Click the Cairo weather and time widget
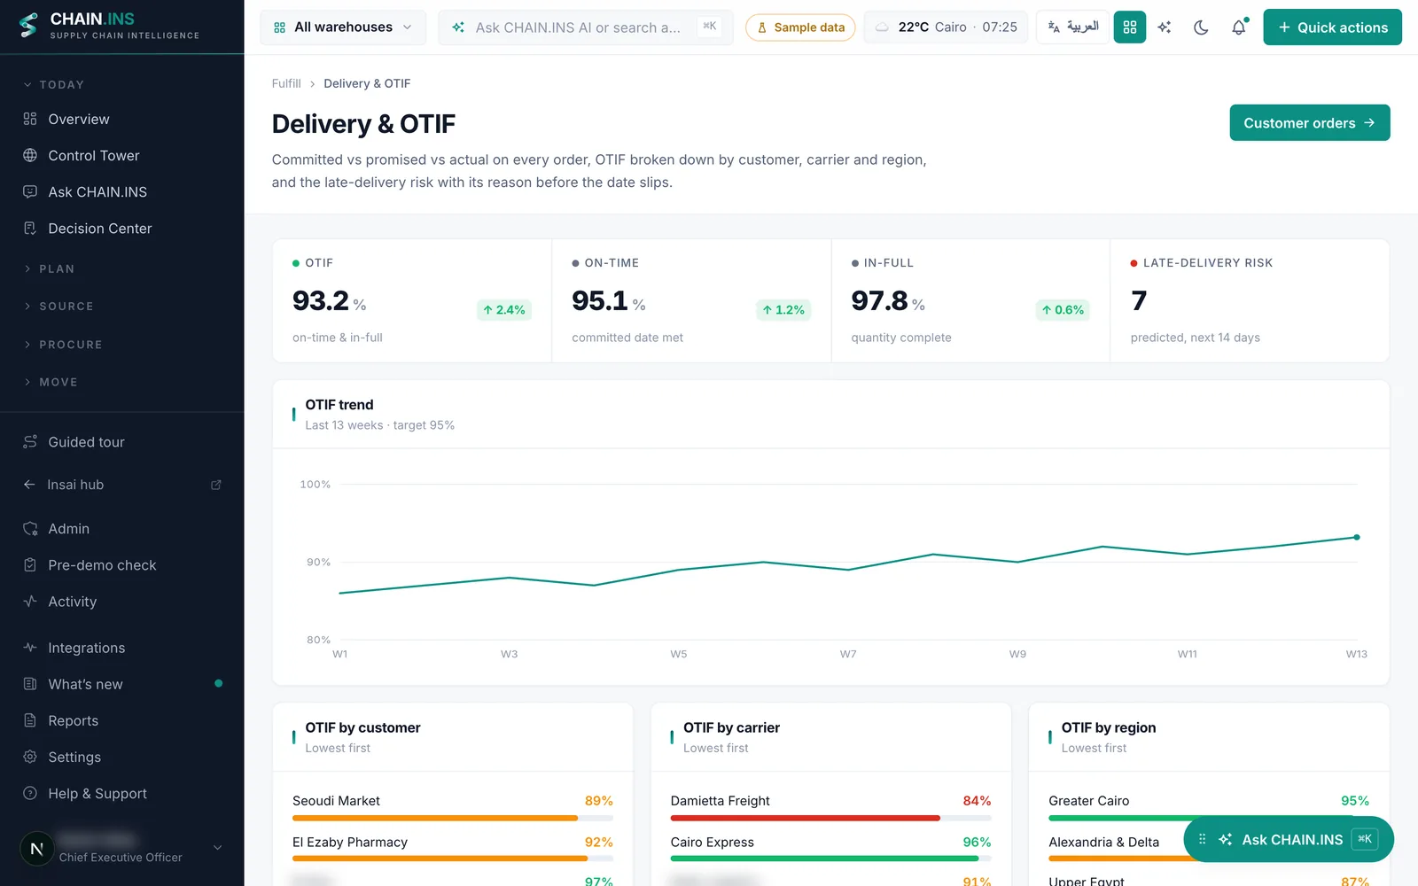1418x886 pixels. [x=947, y=27]
